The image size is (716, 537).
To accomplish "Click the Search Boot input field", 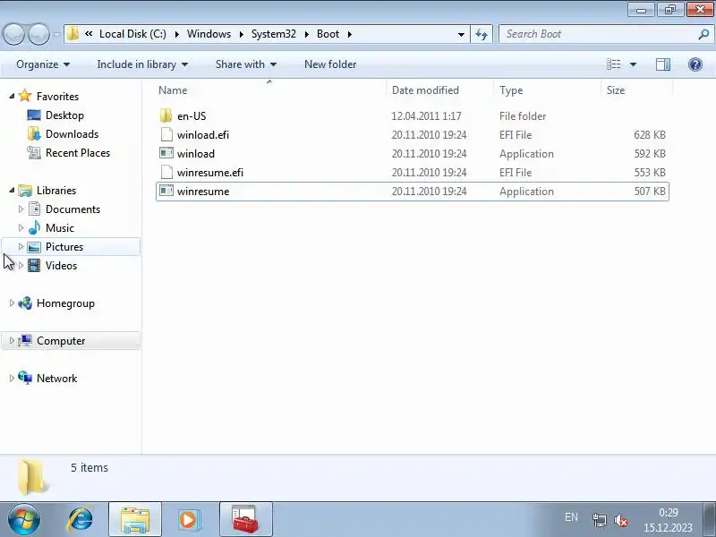I will pos(598,34).
